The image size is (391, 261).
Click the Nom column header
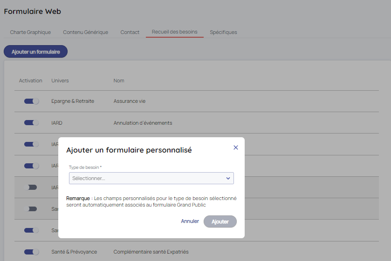[119, 80]
